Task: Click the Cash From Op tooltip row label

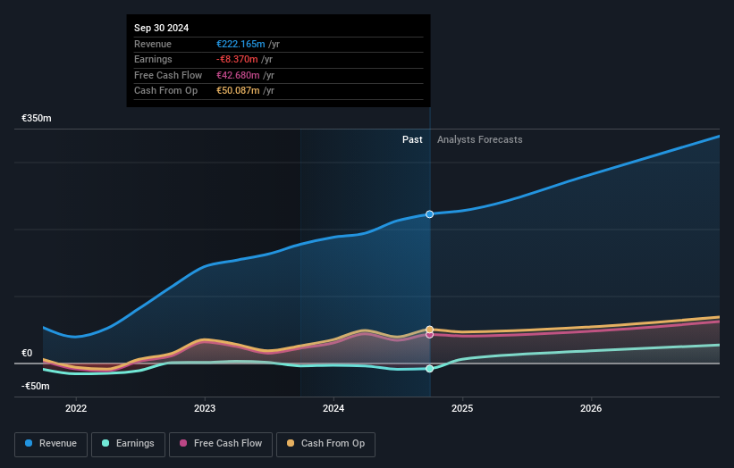Action: point(165,91)
